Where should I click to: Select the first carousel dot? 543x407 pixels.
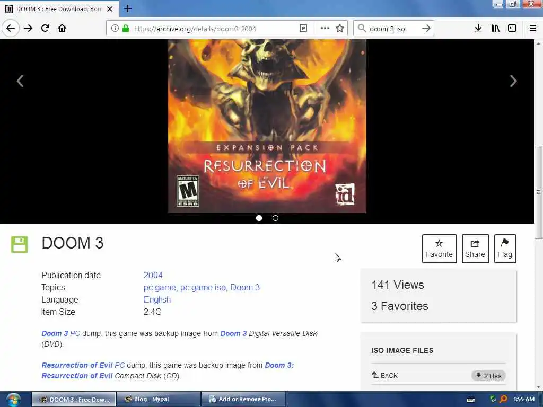click(x=259, y=218)
